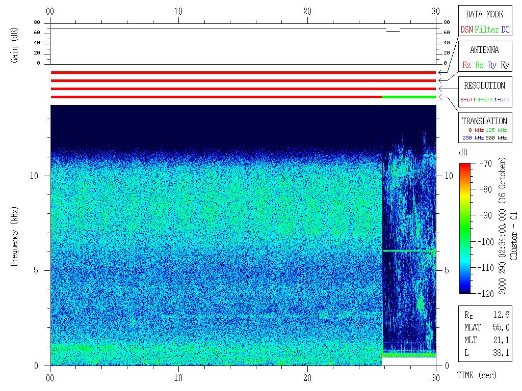
Task: Click the 8-bit resolution legend entry
Action: coord(468,100)
